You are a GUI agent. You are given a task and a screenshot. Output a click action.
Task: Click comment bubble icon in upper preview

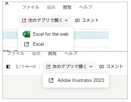pos(77,21)
